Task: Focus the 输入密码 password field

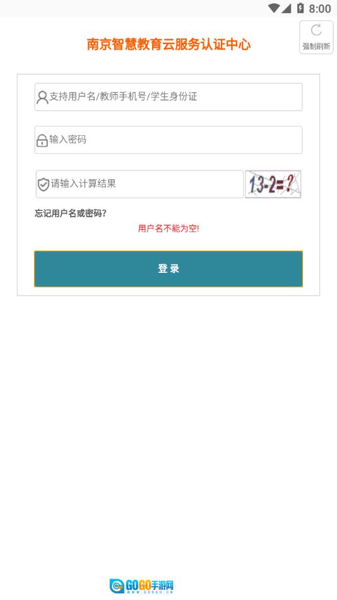Action: (x=168, y=140)
